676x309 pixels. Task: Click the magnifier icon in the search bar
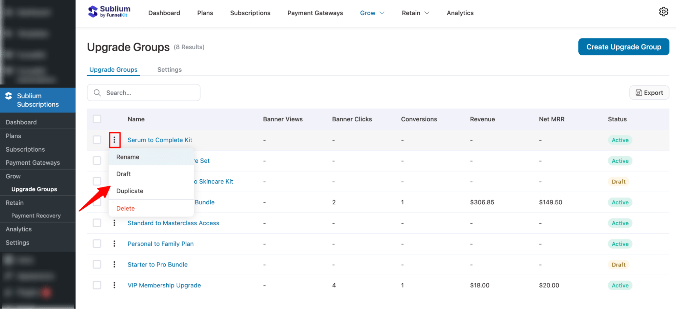[97, 93]
